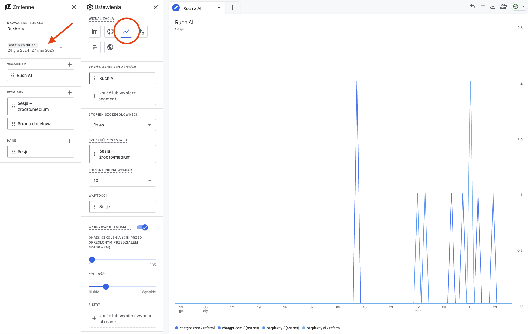The height and width of the screenshot is (334, 528).
Task: Share exploration via add-users icon
Action: (x=504, y=7)
